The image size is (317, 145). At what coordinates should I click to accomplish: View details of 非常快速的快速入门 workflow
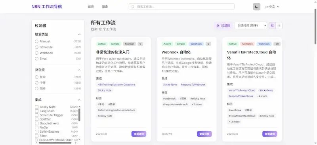139,134
